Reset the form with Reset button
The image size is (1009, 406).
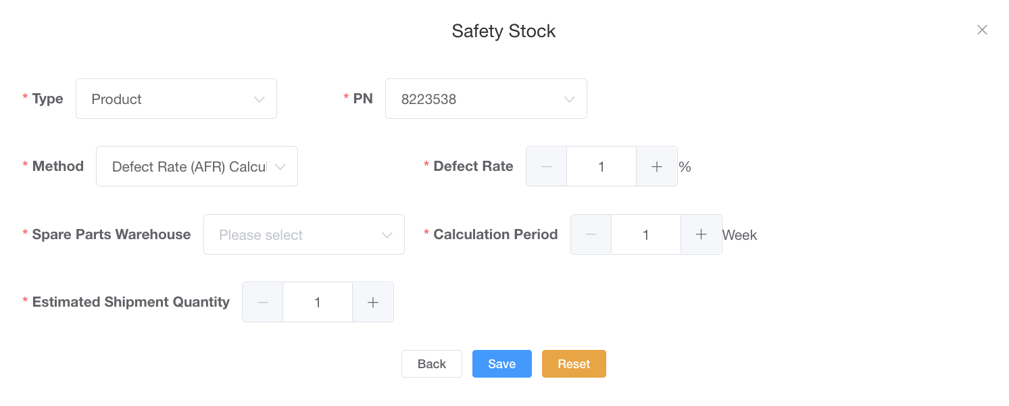(573, 364)
